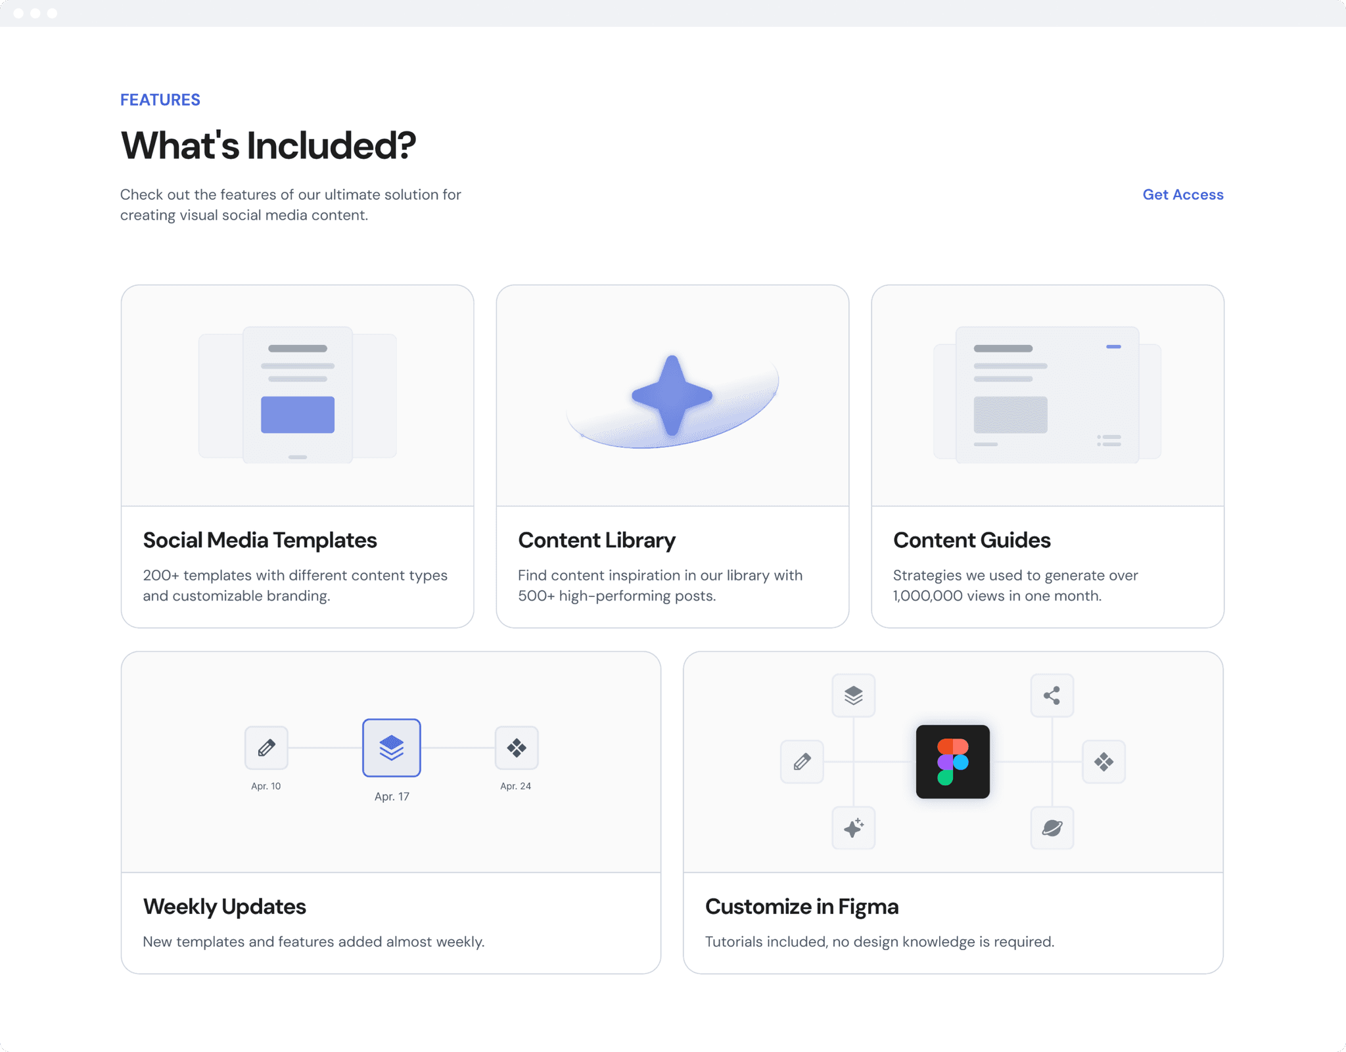Click the planet icon near the Figma logo

pyautogui.click(x=1052, y=829)
